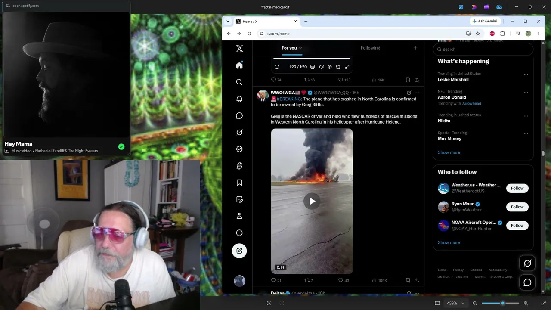Show more Who to follow suggestions
551x310 pixels.
(449, 242)
